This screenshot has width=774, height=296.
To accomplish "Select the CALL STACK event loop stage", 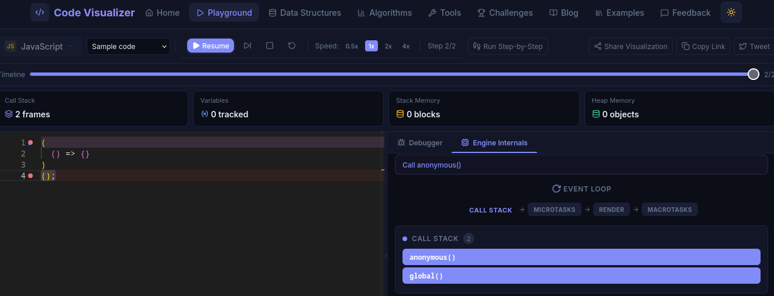I will click(x=490, y=210).
